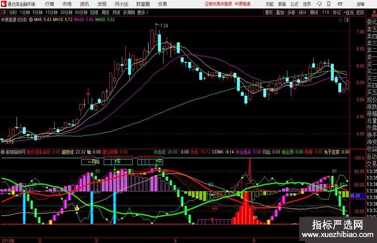This screenshot has width=377, height=243.
Task: Click the 自动 label in right sidebar
Action: click(371, 157)
